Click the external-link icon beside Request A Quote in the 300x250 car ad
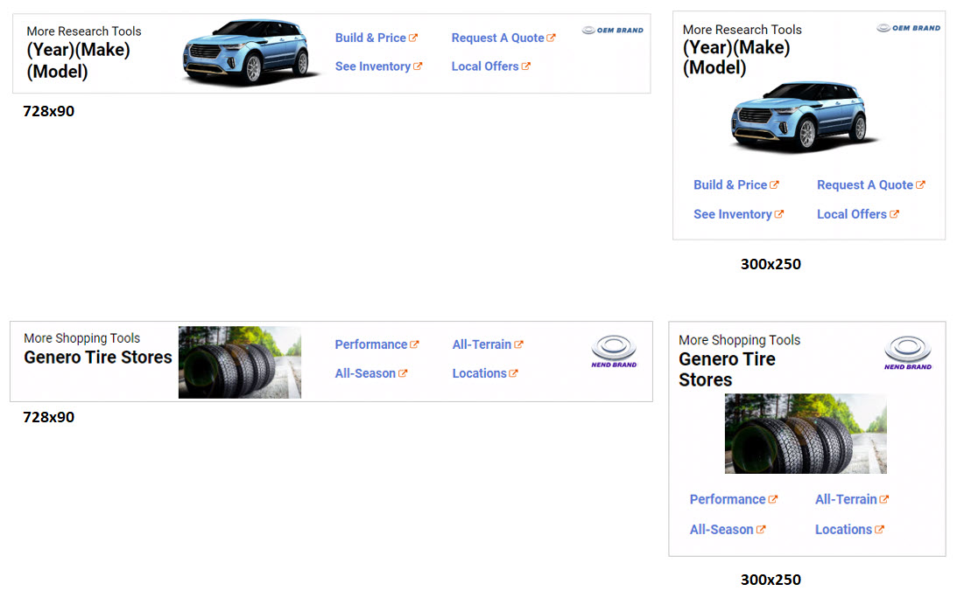The width and height of the screenshot is (957, 591). [x=920, y=184]
